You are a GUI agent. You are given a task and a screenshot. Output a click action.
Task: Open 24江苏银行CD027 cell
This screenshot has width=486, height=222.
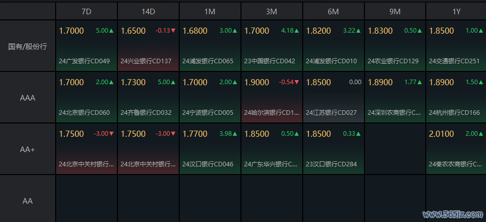coord(333,97)
